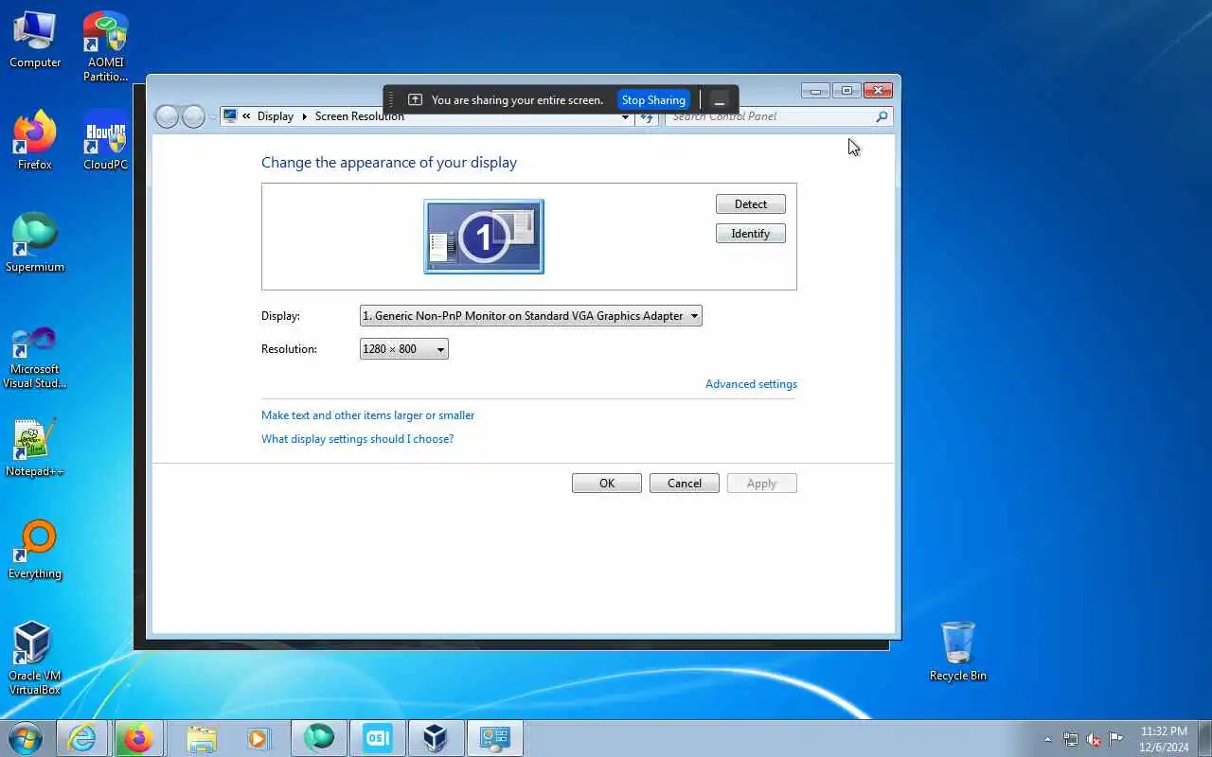Stop Sharing the screen

pos(653,100)
